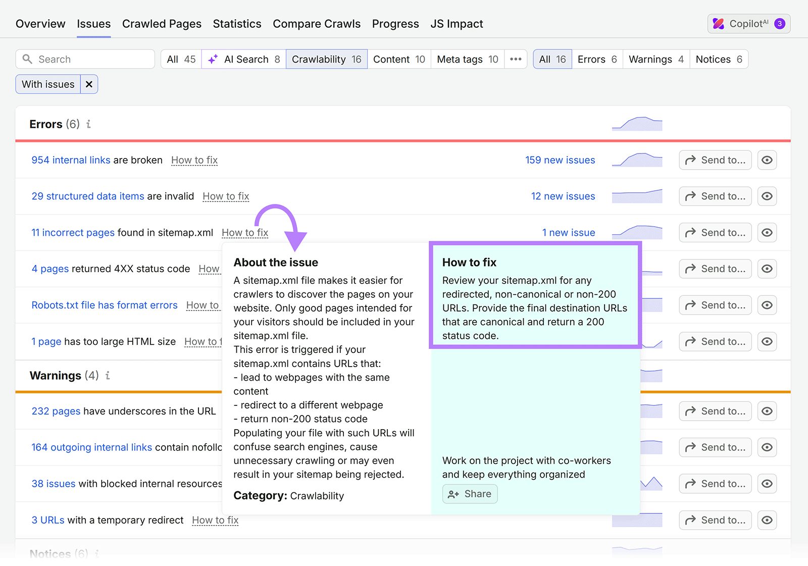Viewport: 808px width, 566px height.
Task: Click the Share button in tooltip
Action: (x=470, y=494)
